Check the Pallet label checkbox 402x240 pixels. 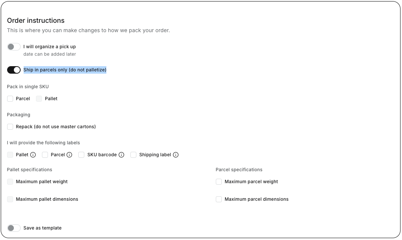pyautogui.click(x=10, y=155)
